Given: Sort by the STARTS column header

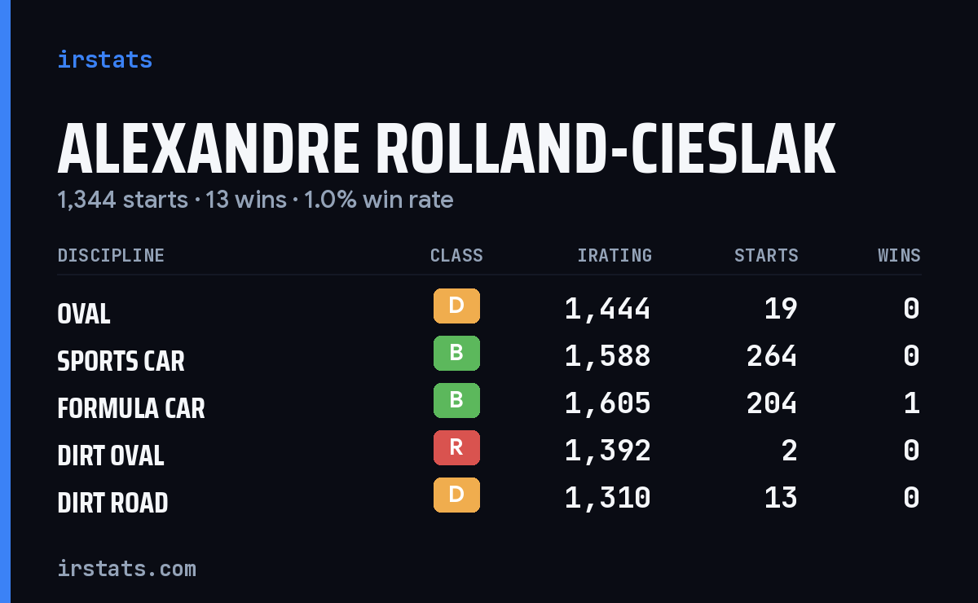Looking at the screenshot, I should click(x=766, y=256).
